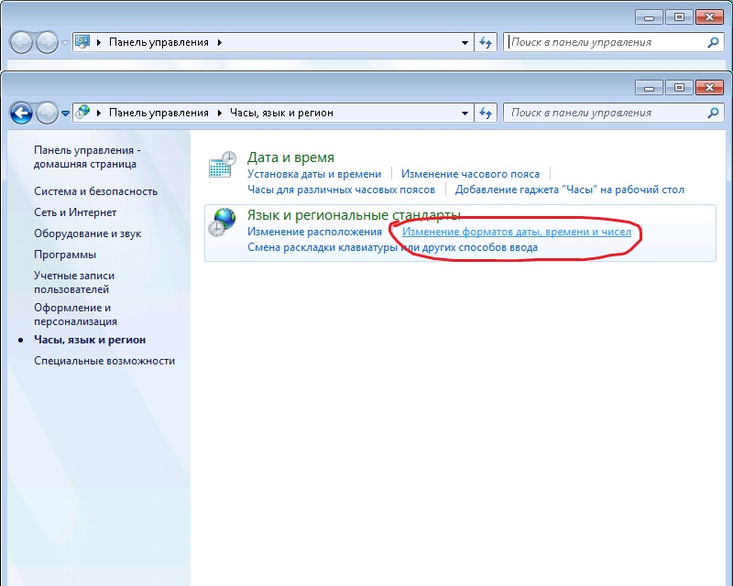733x586 pixels.
Task: Select 'Учетные записи пользователей' in the sidebar
Action: pyautogui.click(x=74, y=282)
